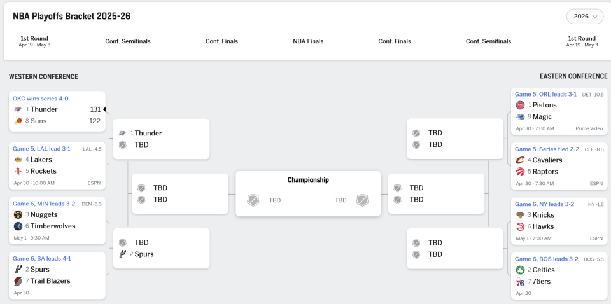Screen dimensions: 611x304
Task: Click the Pistons team logo
Action: pyautogui.click(x=520, y=105)
